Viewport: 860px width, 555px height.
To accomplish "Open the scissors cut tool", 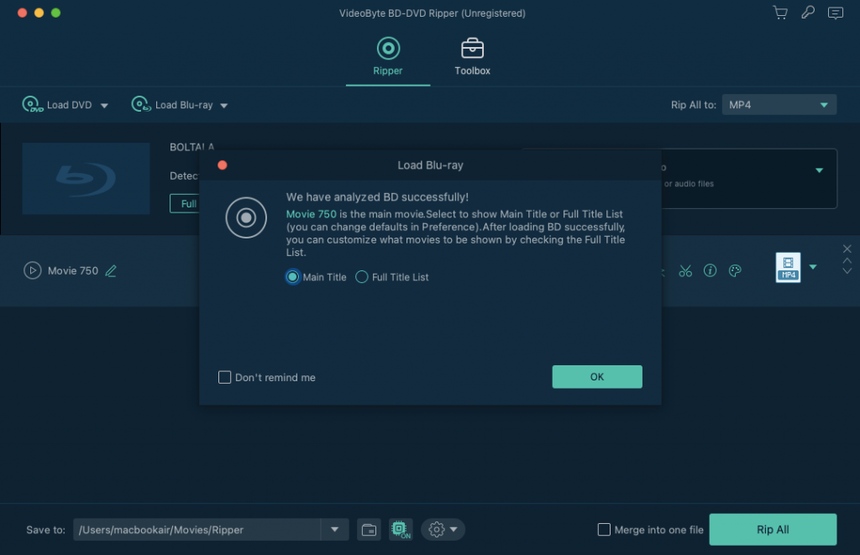I will click(x=685, y=271).
